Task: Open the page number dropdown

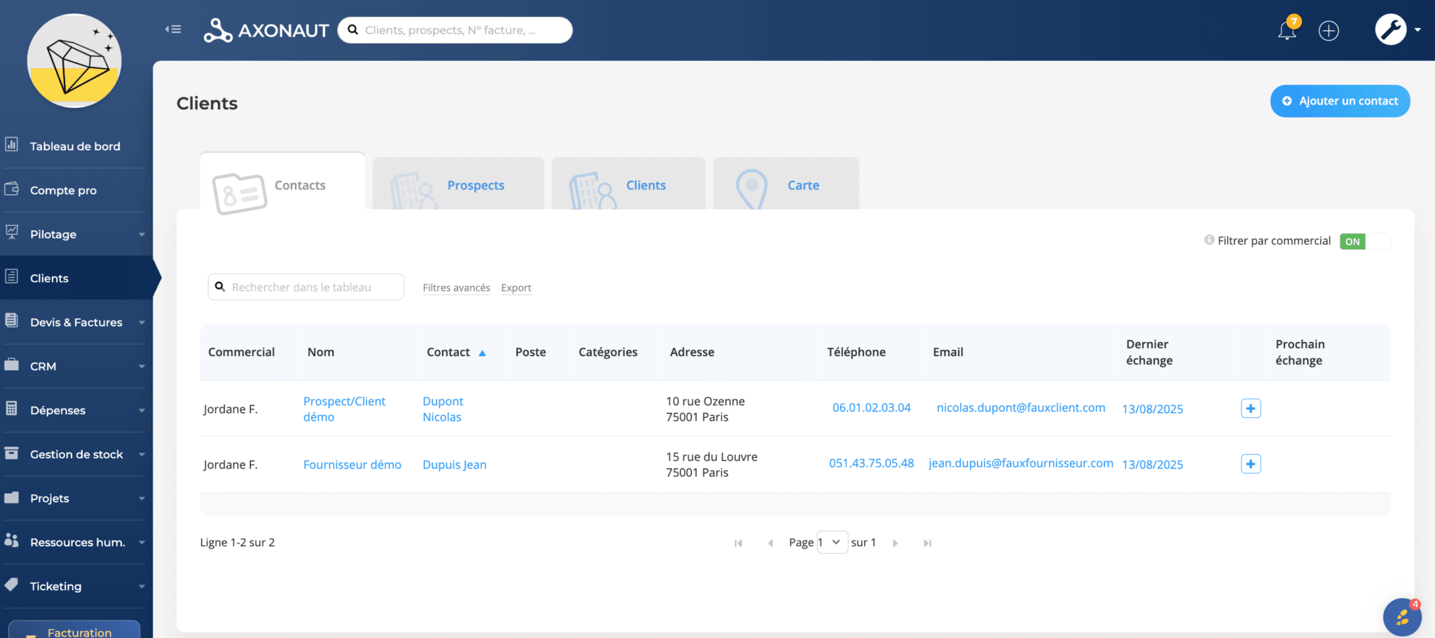Action: coord(832,542)
